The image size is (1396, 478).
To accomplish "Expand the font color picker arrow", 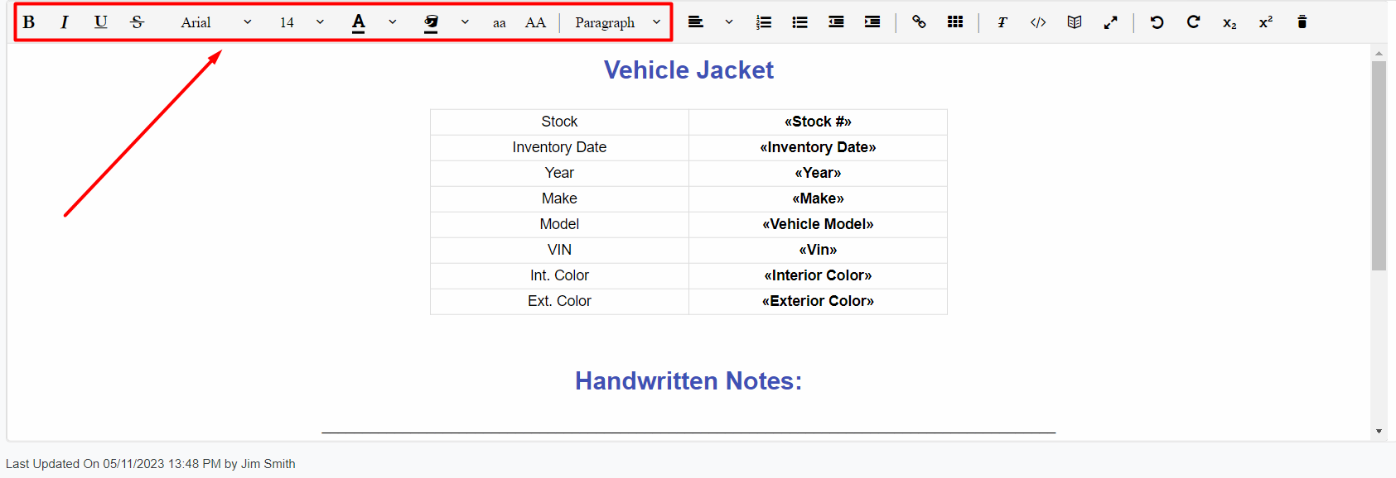I will 393,22.
